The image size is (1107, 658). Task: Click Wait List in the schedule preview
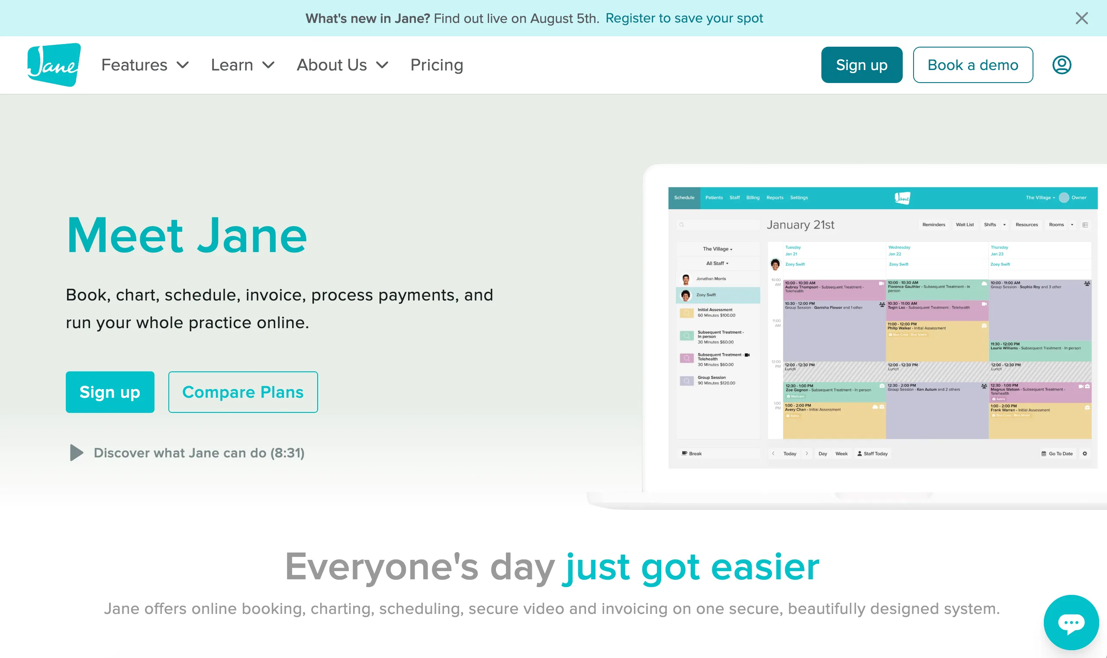pos(965,225)
